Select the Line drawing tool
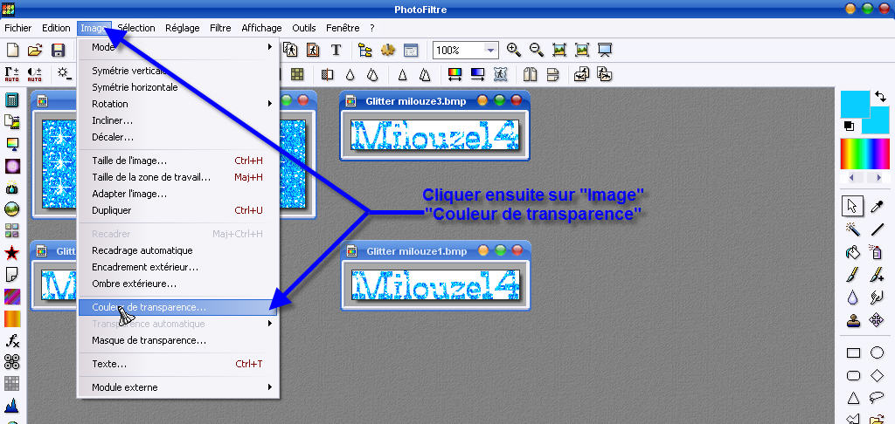 (877, 229)
